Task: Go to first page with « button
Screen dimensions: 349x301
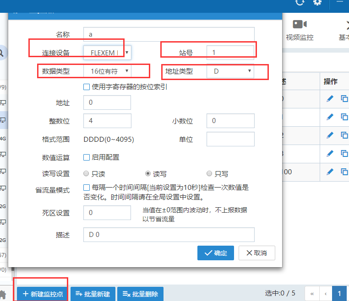Action: click(x=312, y=294)
